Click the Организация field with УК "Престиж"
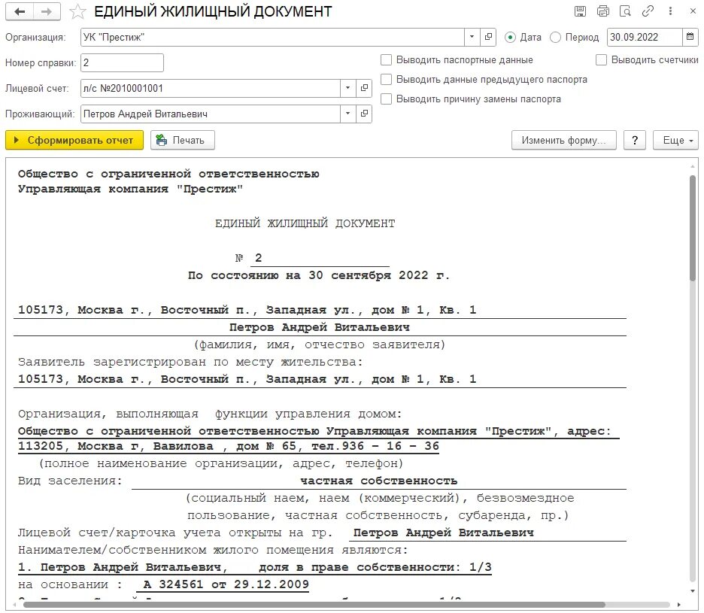 [272, 38]
